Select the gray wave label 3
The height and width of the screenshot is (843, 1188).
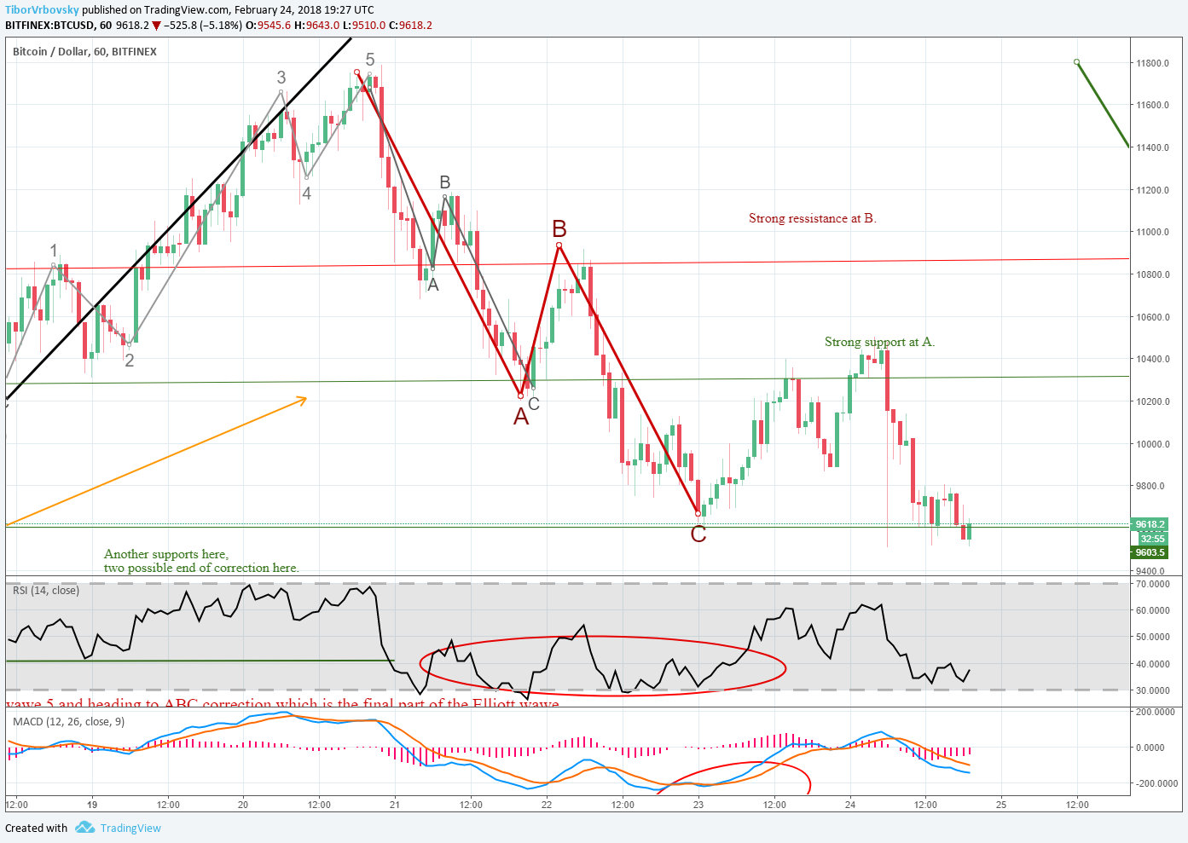pos(281,78)
